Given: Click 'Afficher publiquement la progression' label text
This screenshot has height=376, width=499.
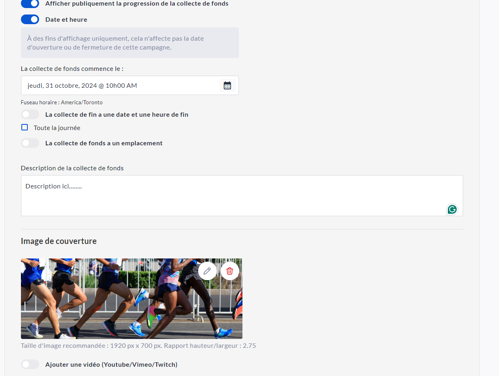Looking at the screenshot, I should 137,4.
